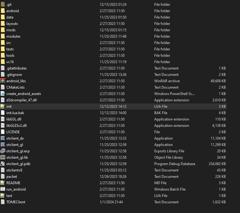Click the android folder icon
Image resolution: width=240 pixels, height=213 pixels.
point(3,11)
